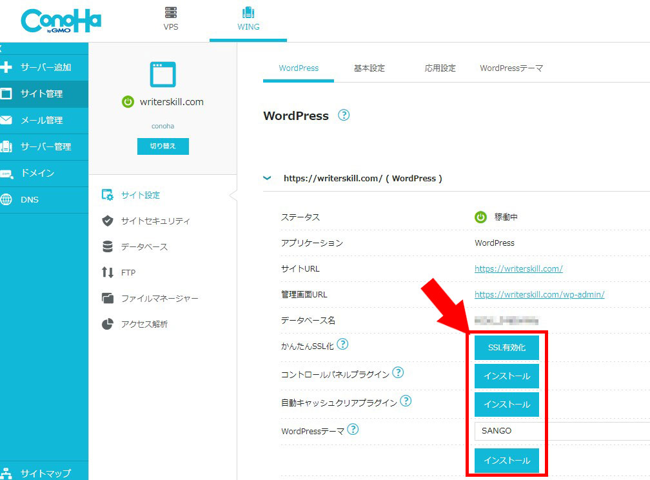Open help icon next to WordPress heading

tap(344, 115)
